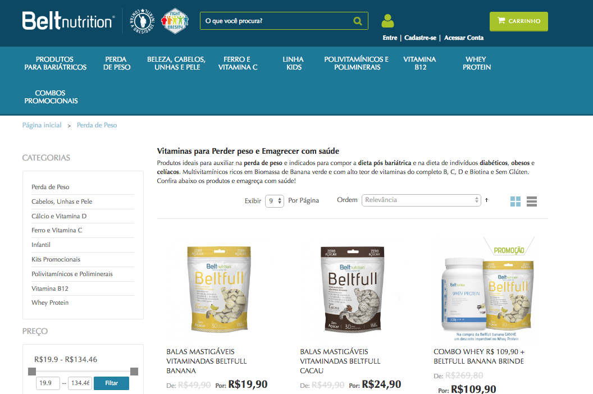Click the Beltnutrition logo
The image size is (593, 394).
tap(68, 21)
